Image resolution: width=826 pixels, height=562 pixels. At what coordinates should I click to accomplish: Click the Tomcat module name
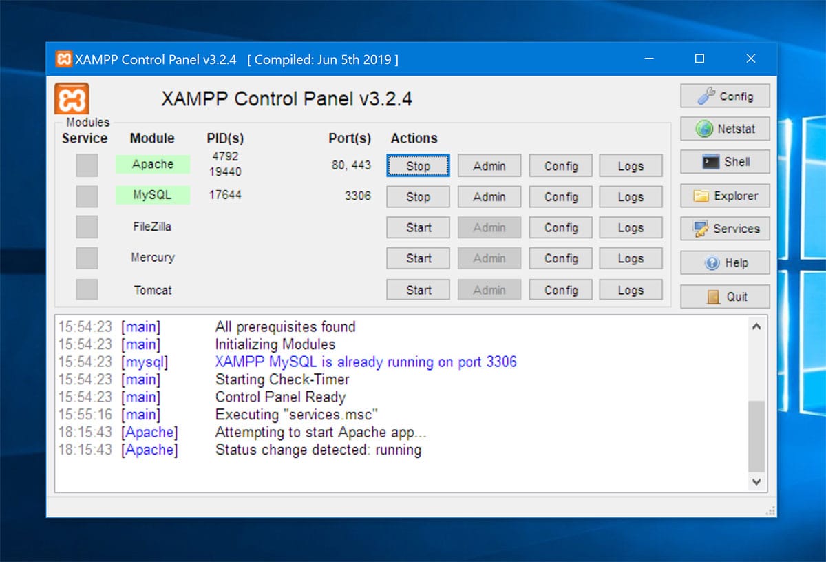[152, 290]
